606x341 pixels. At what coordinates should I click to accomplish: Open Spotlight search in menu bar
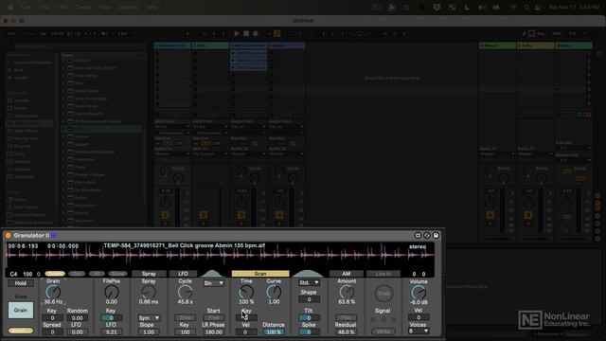526,8
